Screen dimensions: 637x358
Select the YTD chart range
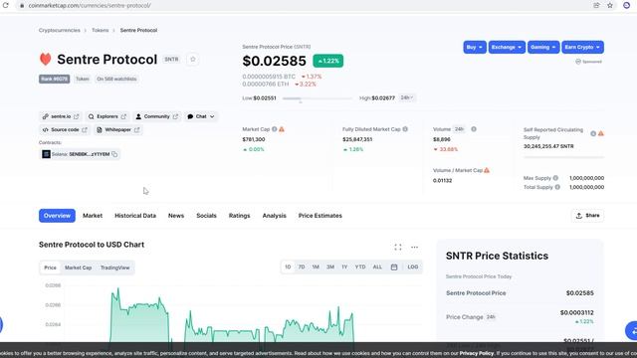click(360, 268)
